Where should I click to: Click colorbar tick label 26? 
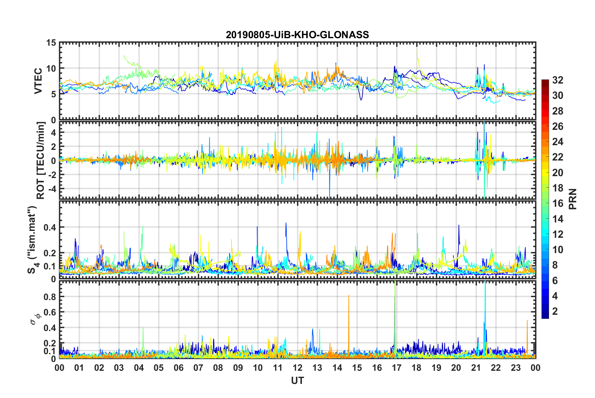[x=557, y=126]
